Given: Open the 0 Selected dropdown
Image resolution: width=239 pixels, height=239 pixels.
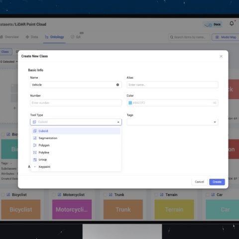Looking at the screenshot, I should (8, 62).
